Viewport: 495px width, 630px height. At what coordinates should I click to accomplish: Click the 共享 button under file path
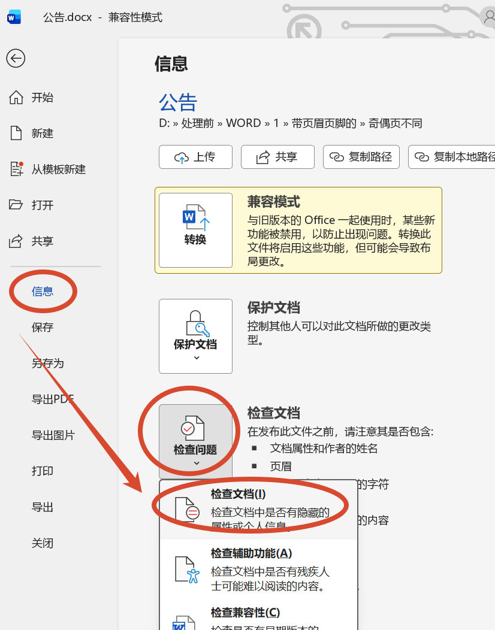[x=277, y=157]
